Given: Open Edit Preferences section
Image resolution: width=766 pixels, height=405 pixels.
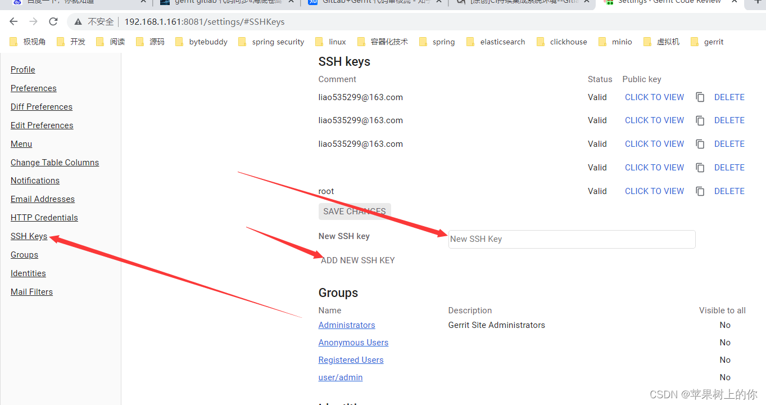Looking at the screenshot, I should coord(42,125).
